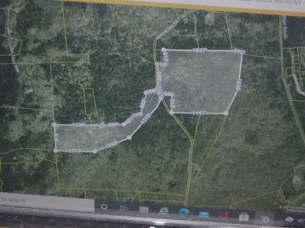Open Microsoft Store from the taskbar
The image size is (305, 228).
244,216
